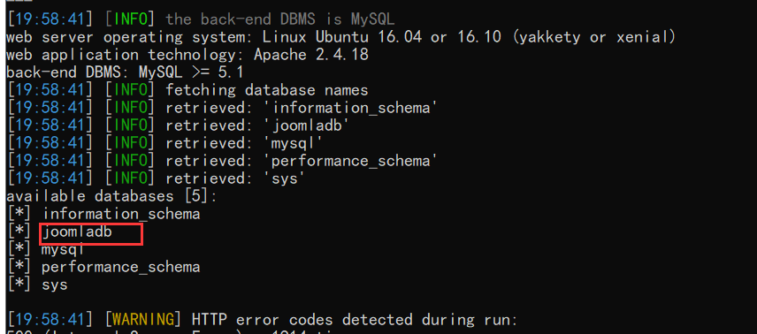Click 'HTTP error codes detected during run' text

[x=355, y=320]
